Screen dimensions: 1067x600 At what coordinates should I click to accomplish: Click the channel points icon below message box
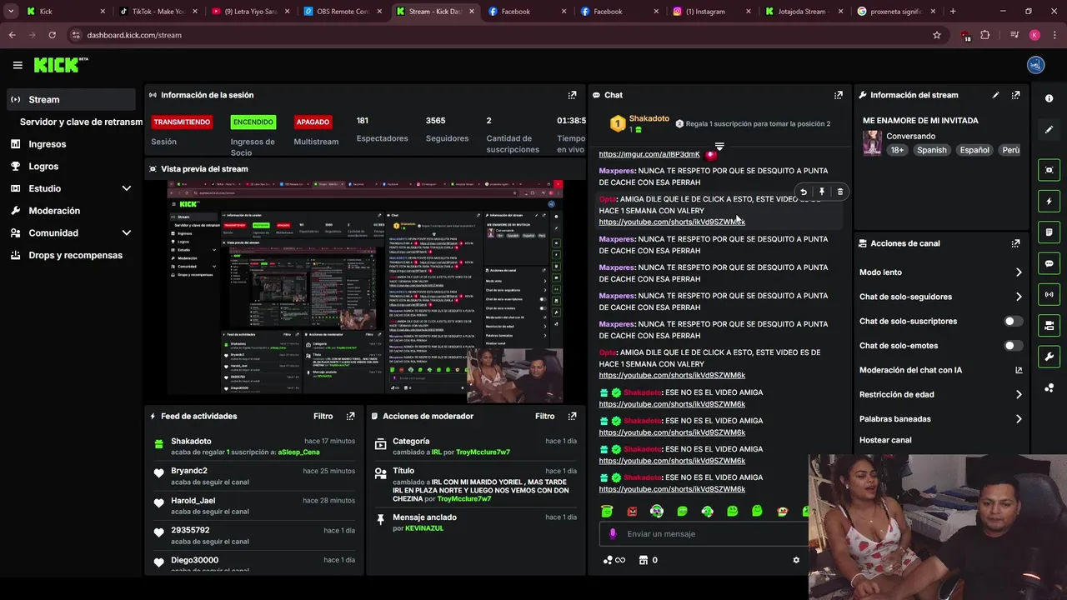(x=609, y=560)
